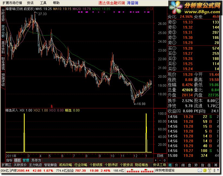The image size is (223, 176).
Task: Click the 买⑤ bid row at 19.24
Action: pos(193,69)
